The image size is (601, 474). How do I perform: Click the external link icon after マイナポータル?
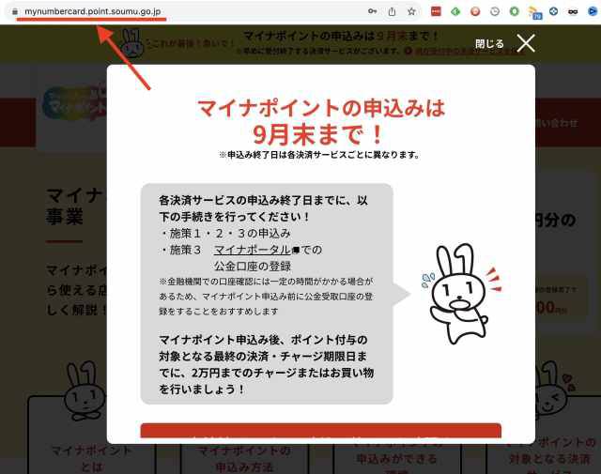(295, 251)
